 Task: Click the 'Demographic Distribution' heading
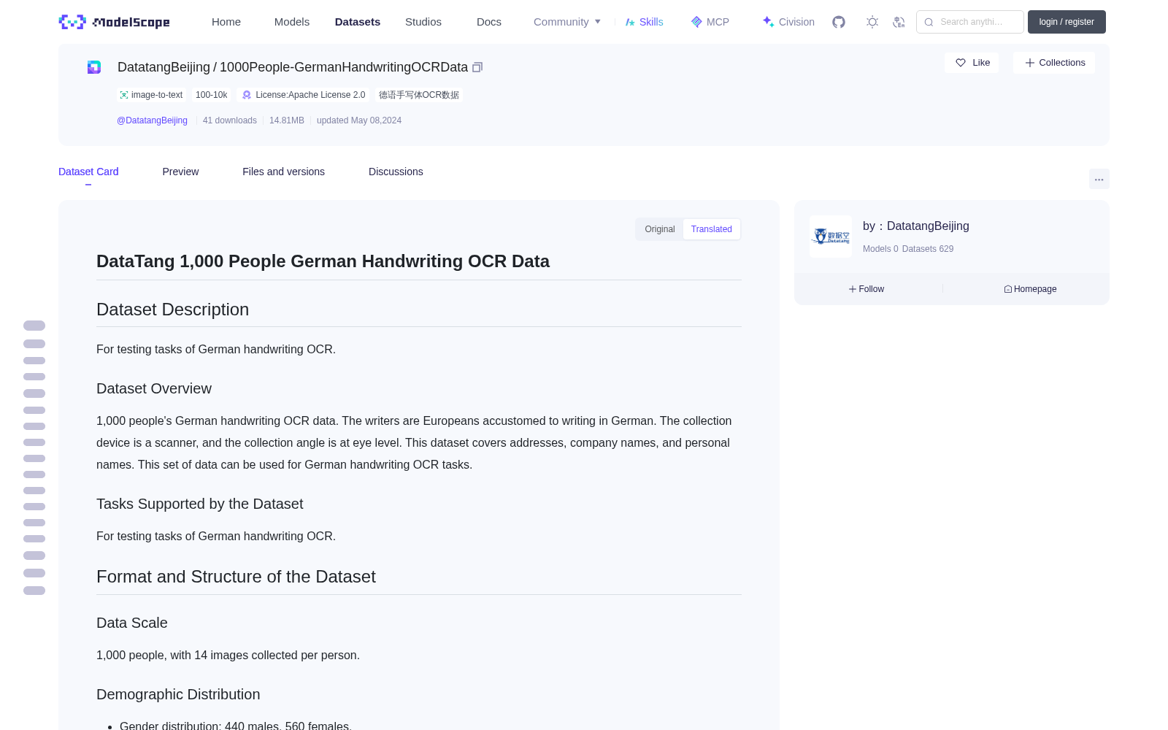(178, 694)
